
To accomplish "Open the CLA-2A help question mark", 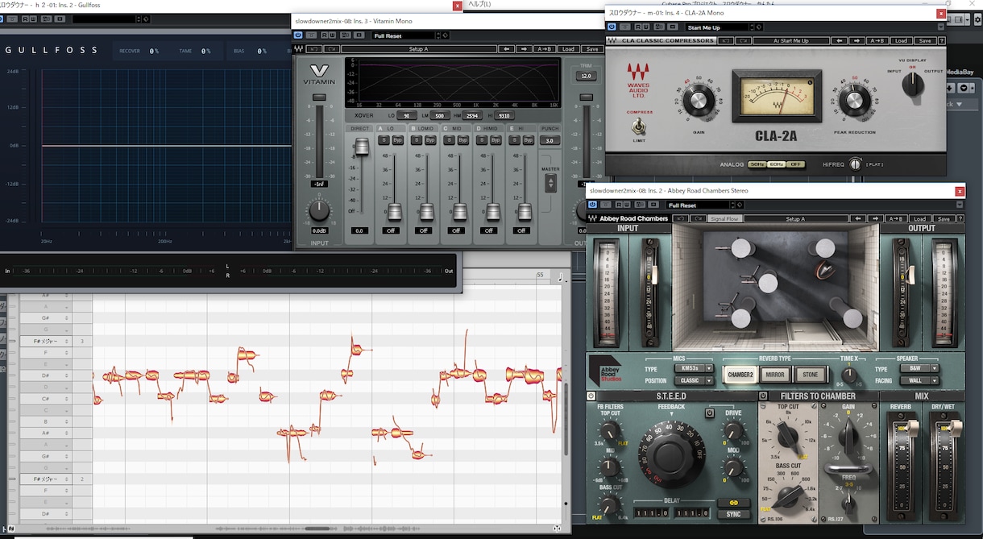I will click(x=941, y=40).
